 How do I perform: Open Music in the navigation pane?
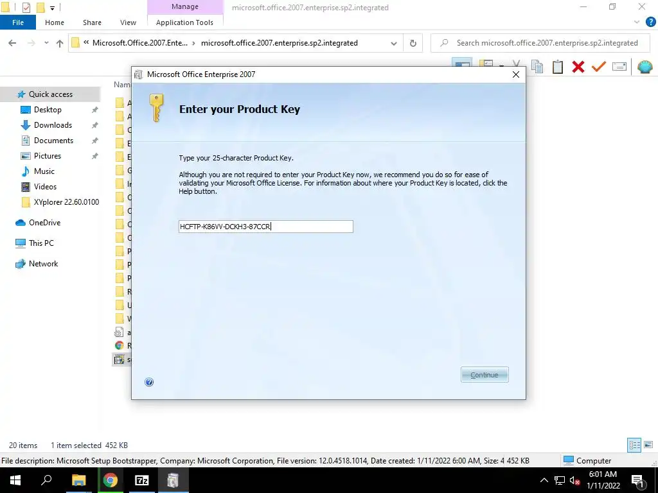[x=44, y=171]
